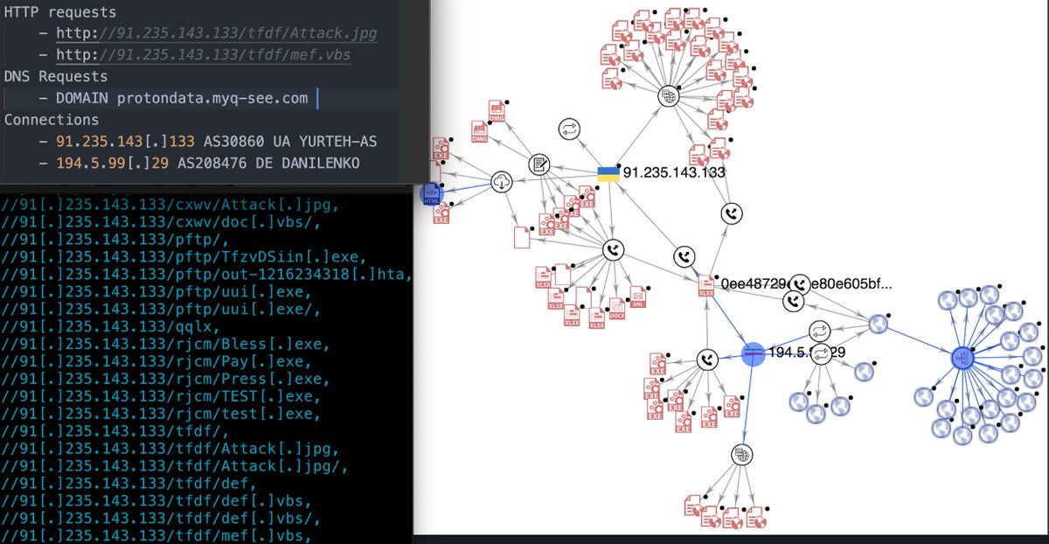Screen dimensions: 1049x544
Task: Click the blue globe node linked to the network hub
Action: coord(879,324)
